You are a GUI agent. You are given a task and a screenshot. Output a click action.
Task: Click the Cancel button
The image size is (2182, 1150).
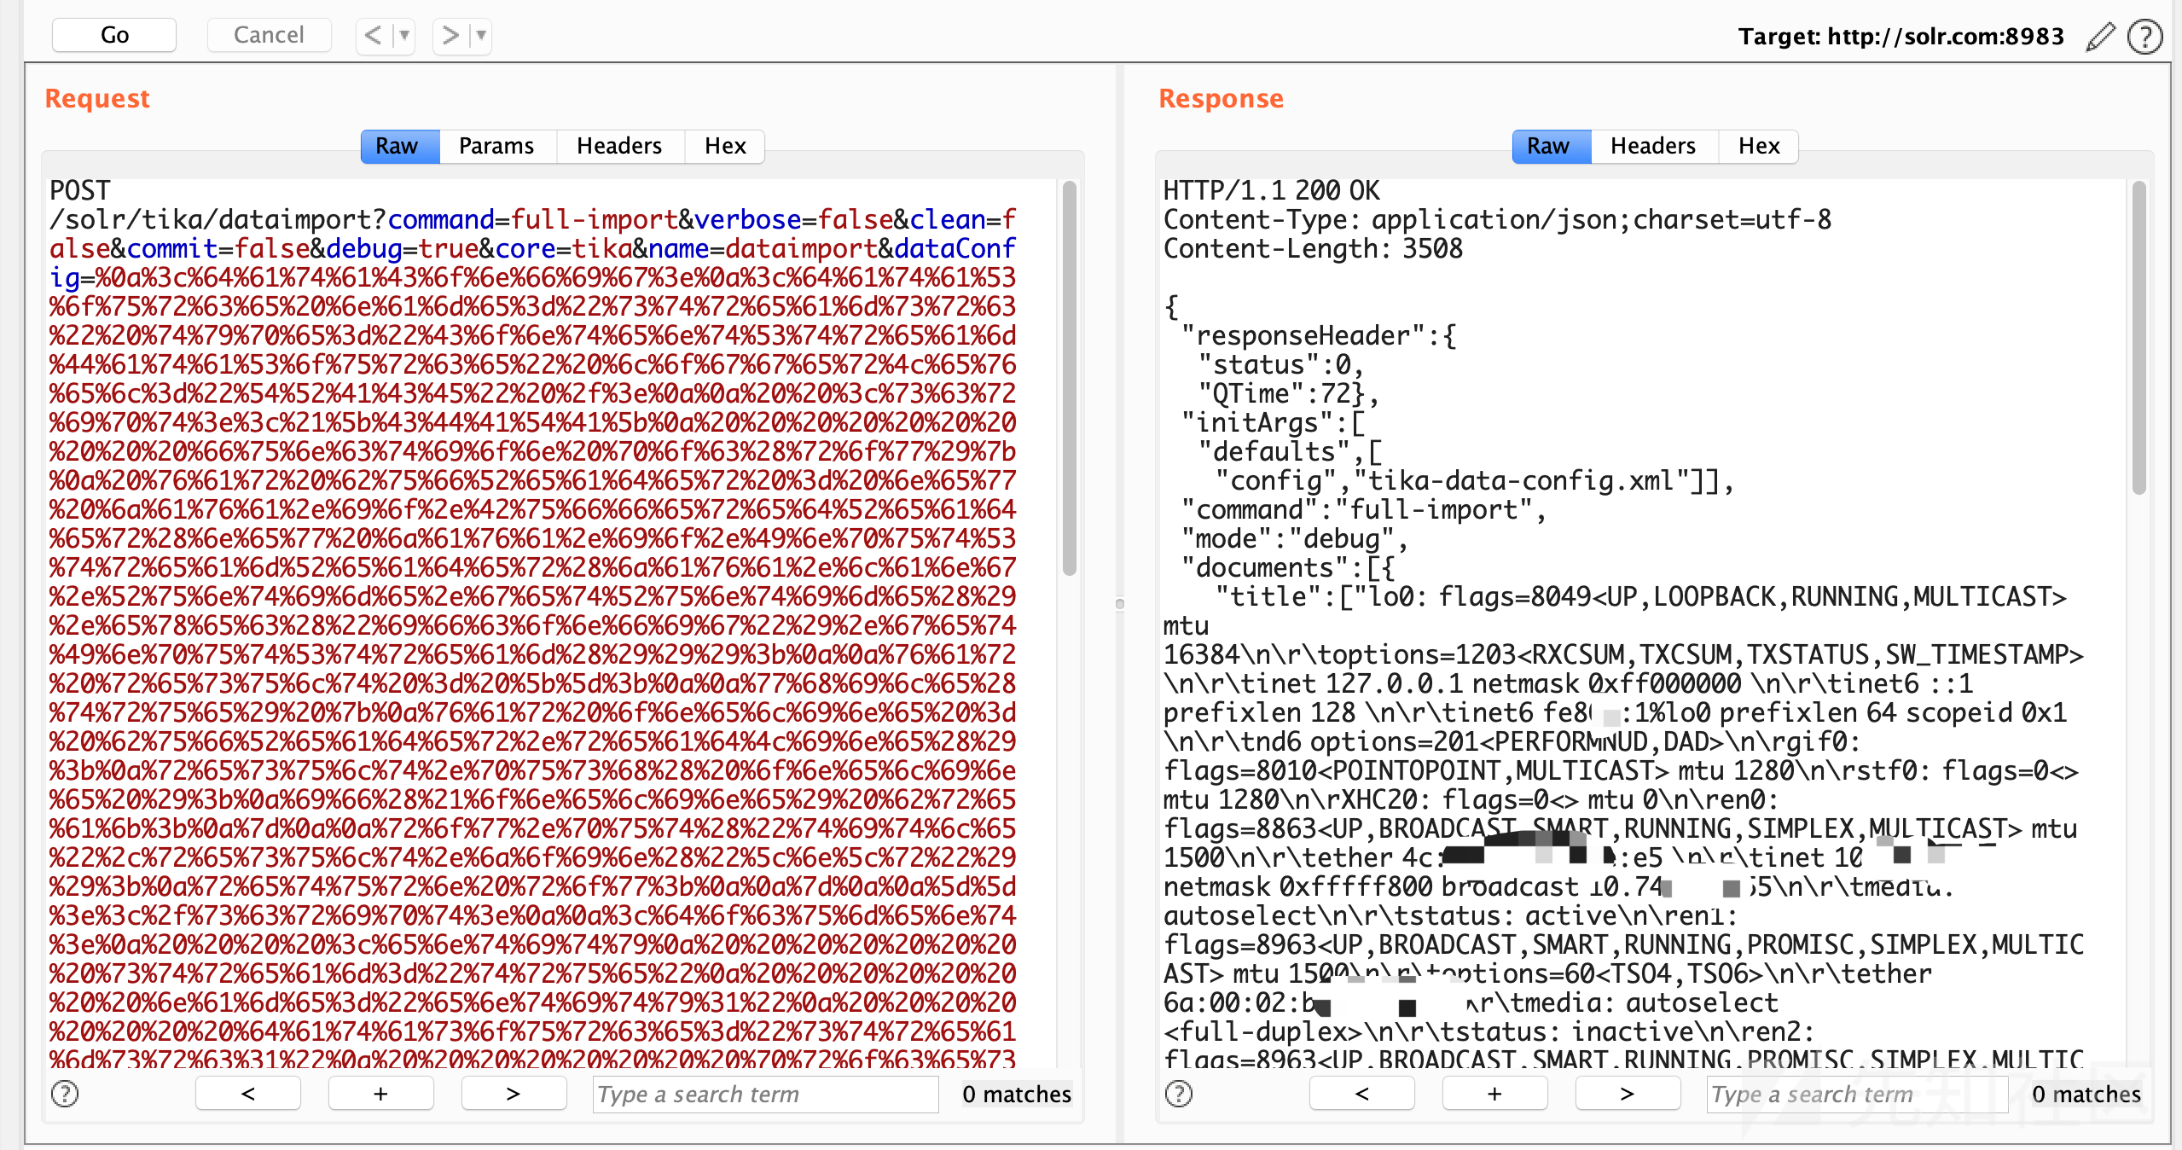tap(269, 35)
